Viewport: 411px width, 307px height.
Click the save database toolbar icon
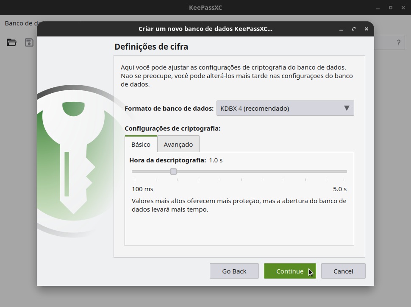(29, 42)
